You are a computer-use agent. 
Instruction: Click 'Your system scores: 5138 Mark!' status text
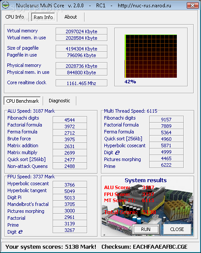(x=51, y=247)
